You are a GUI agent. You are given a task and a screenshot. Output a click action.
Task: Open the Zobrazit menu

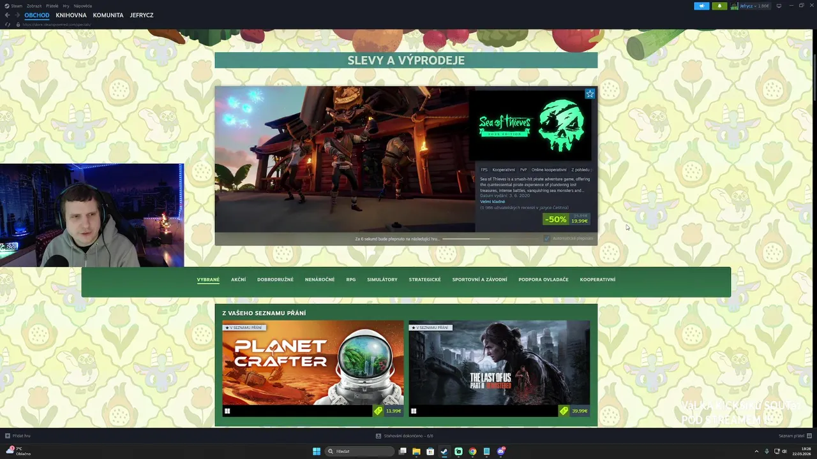(x=34, y=6)
